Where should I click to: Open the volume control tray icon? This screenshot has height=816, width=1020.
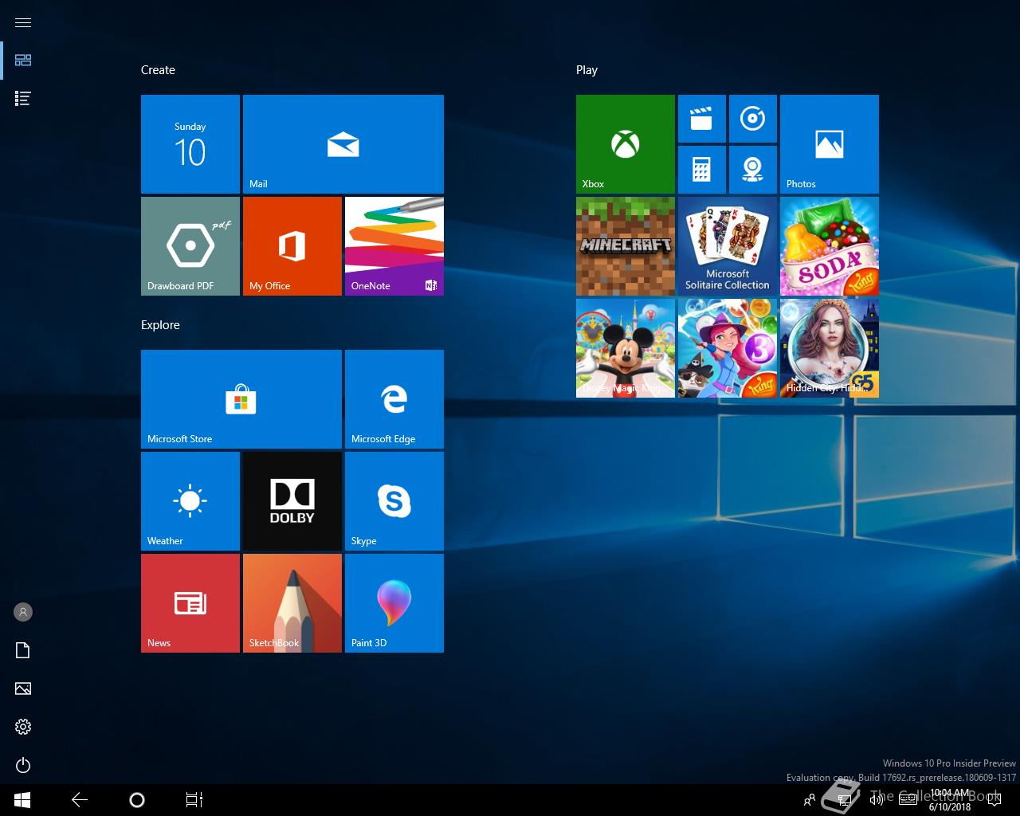pyautogui.click(x=877, y=800)
